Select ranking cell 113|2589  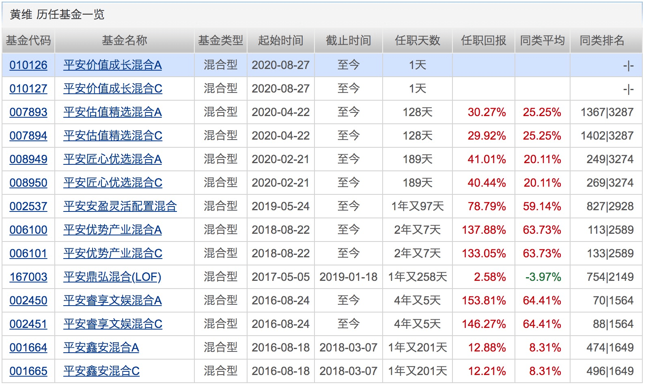610,230
